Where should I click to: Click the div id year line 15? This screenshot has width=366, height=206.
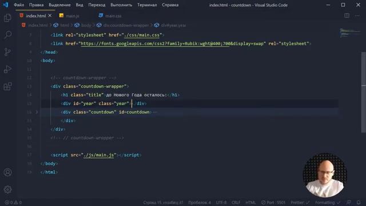pos(104,104)
